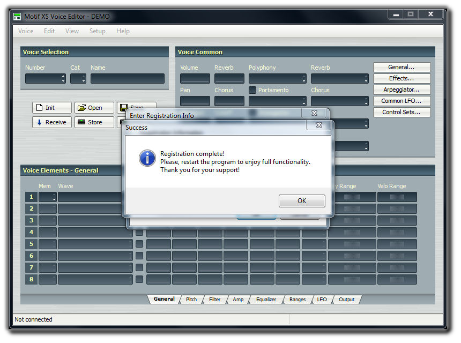Click the voice Number spinner arrows
This screenshot has height=343, width=461.
tap(63, 78)
